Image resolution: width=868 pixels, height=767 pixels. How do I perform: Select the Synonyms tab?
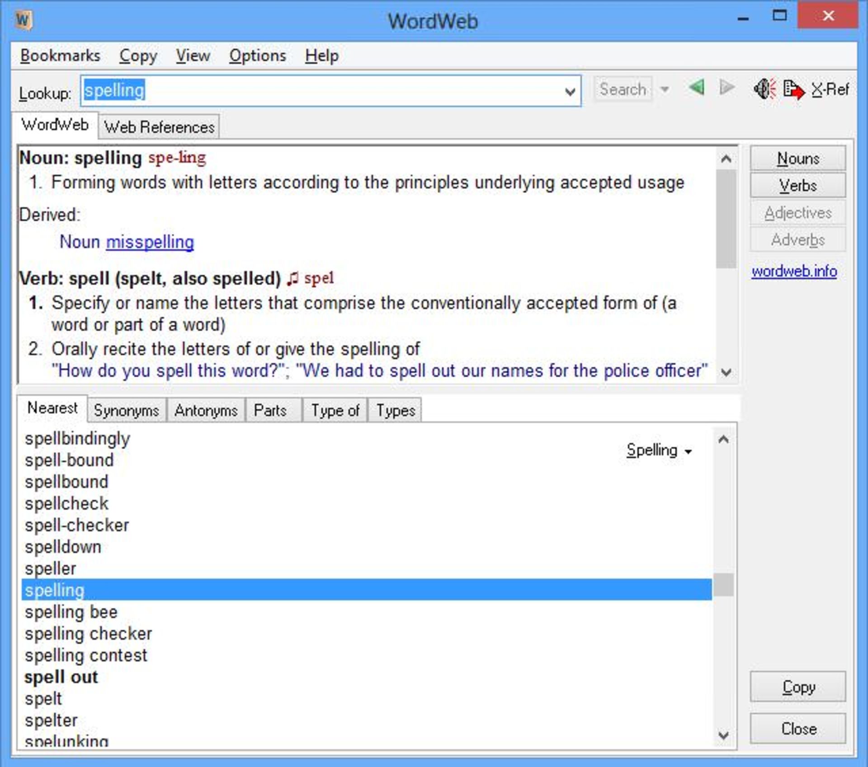pyautogui.click(x=127, y=410)
